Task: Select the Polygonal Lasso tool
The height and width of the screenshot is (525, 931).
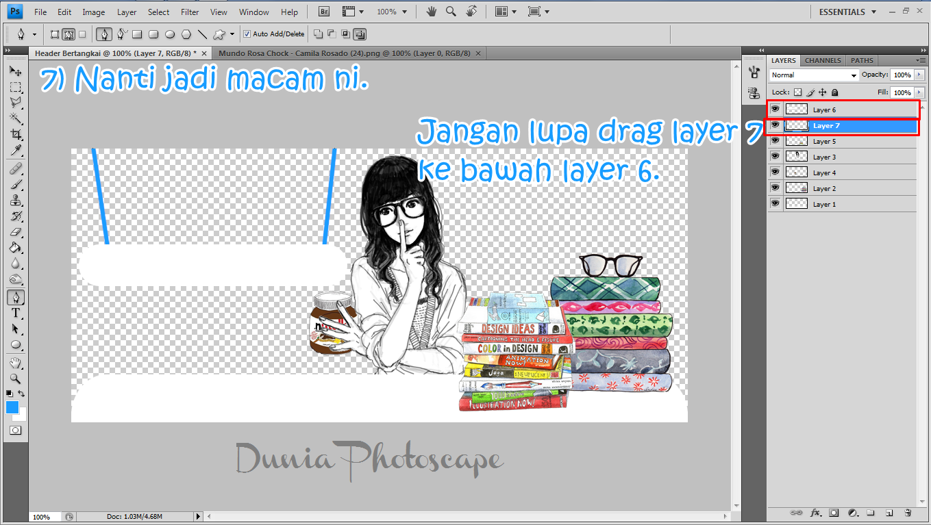Action: point(16,103)
